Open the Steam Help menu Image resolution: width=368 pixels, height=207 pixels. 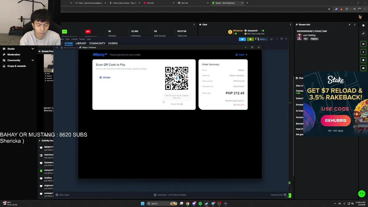tap(89, 39)
